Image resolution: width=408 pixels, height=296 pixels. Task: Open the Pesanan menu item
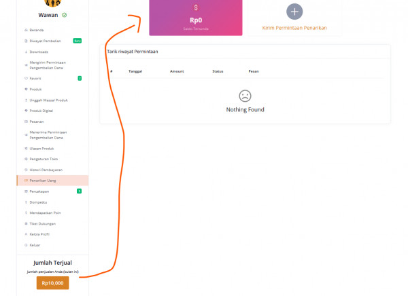(52, 122)
